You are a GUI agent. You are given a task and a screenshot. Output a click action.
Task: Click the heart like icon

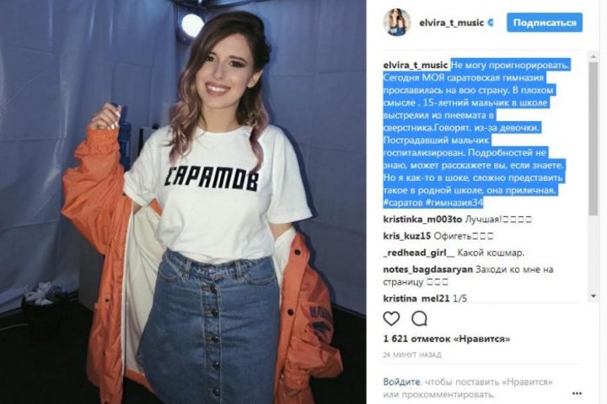click(x=391, y=319)
